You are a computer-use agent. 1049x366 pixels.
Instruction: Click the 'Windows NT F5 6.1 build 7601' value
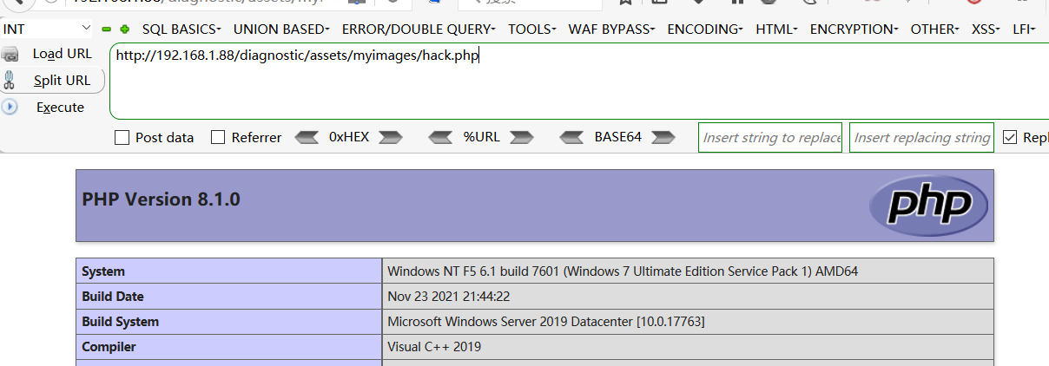tap(623, 271)
